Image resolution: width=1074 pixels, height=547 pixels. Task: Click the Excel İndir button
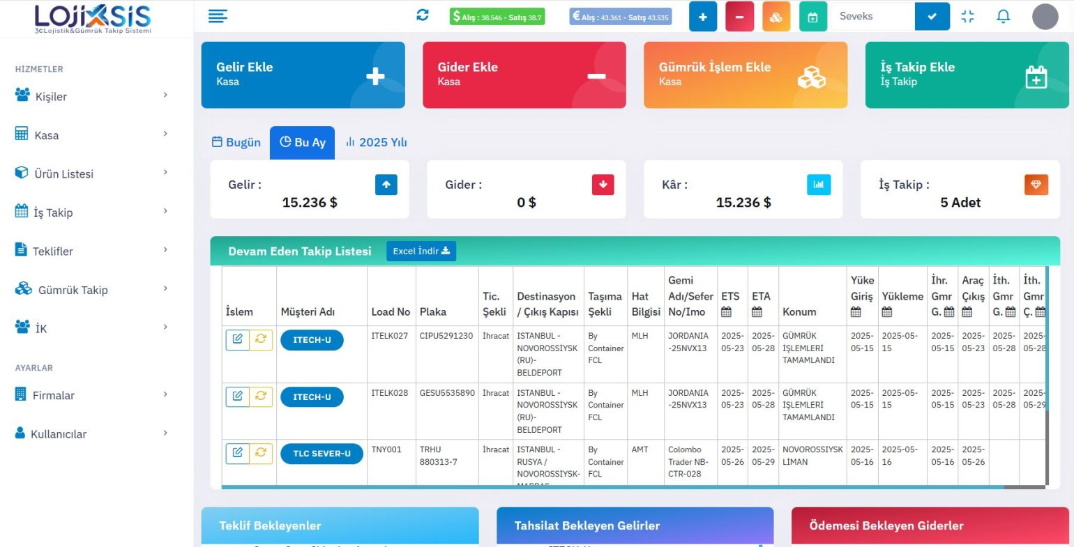click(x=421, y=251)
